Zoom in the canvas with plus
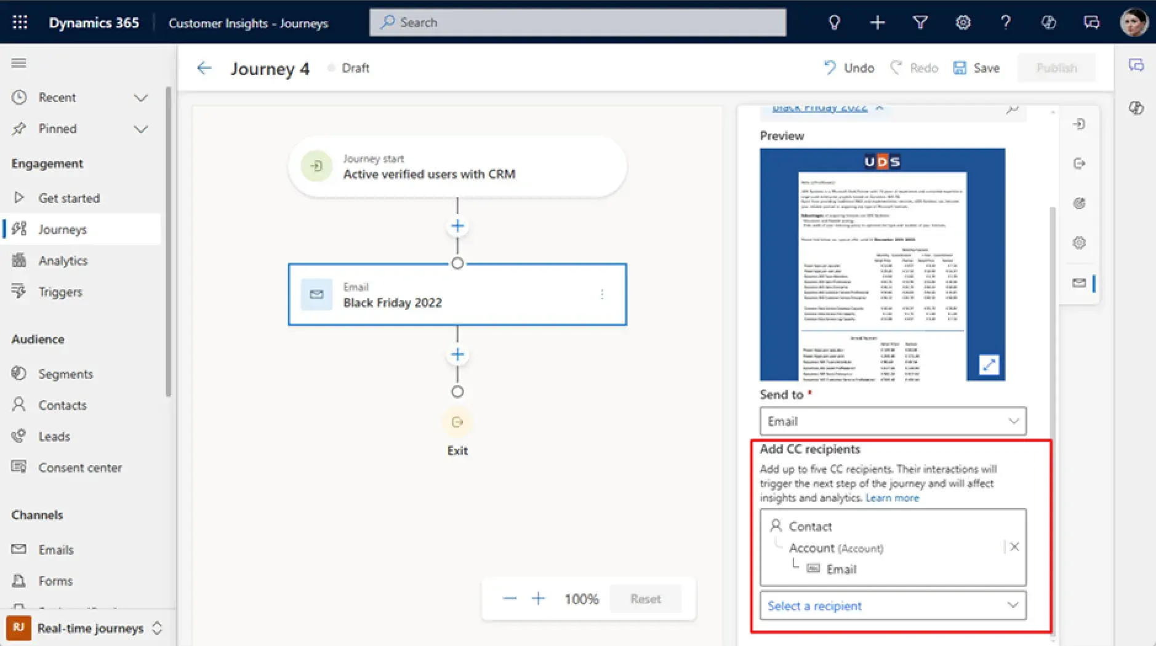The height and width of the screenshot is (646, 1156). point(538,599)
